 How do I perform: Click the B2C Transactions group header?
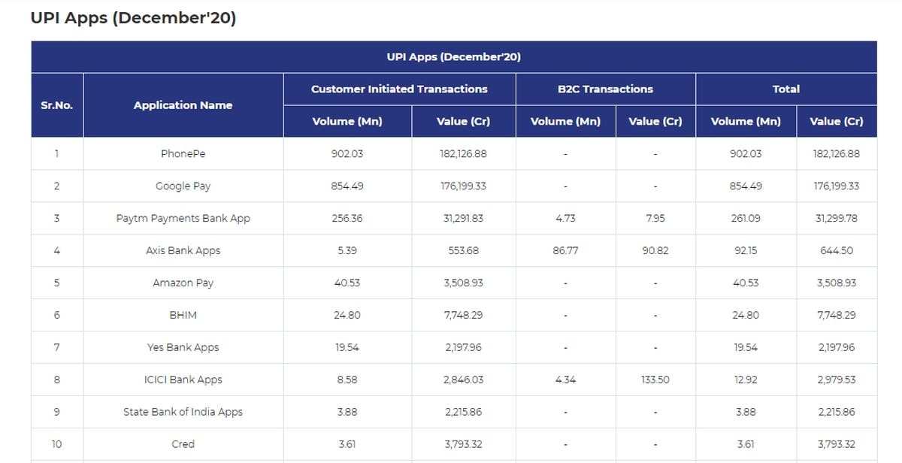point(605,89)
